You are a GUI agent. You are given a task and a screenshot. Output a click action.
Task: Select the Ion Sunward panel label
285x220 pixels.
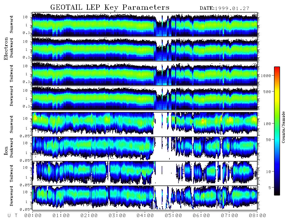(11, 124)
